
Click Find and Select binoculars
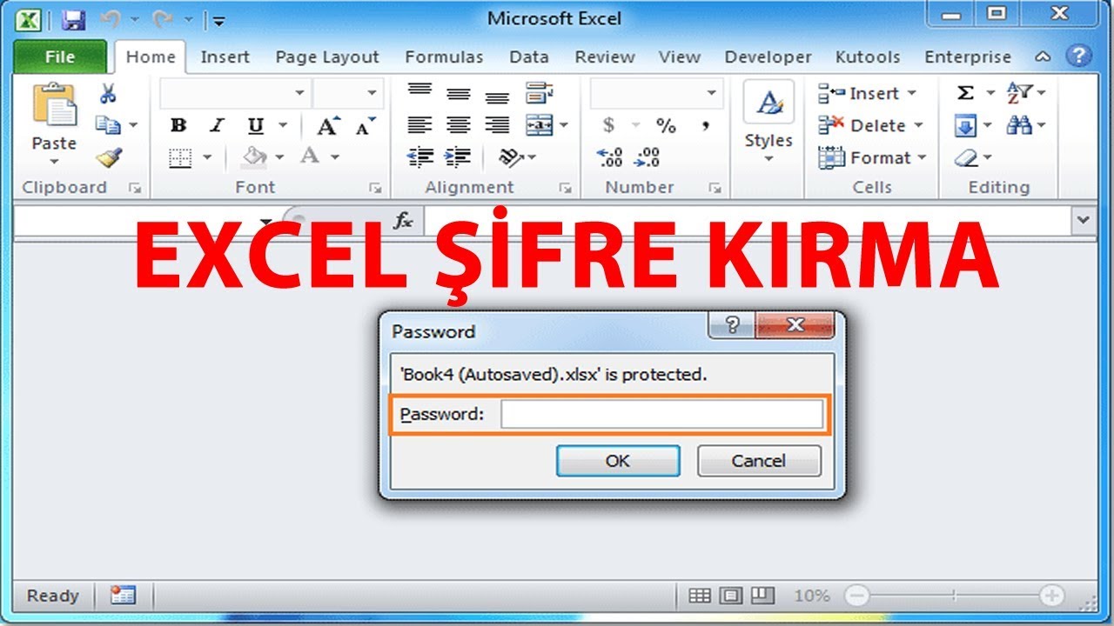tap(1019, 126)
